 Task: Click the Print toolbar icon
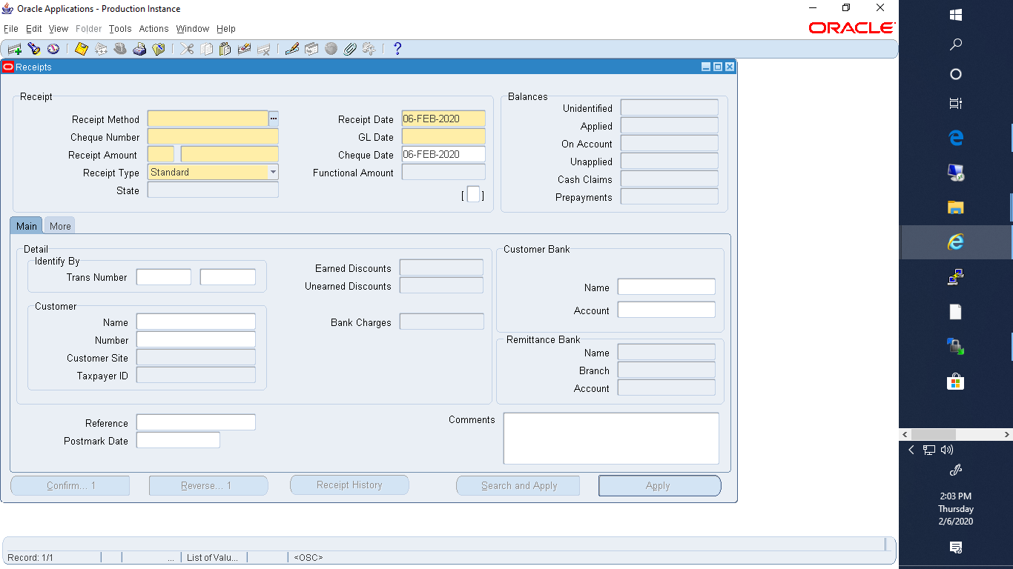point(139,48)
